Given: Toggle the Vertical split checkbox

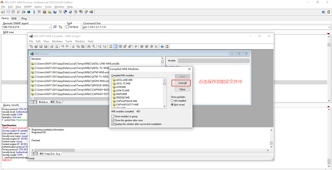Looking at the screenshot, I should (x=67, y=27).
